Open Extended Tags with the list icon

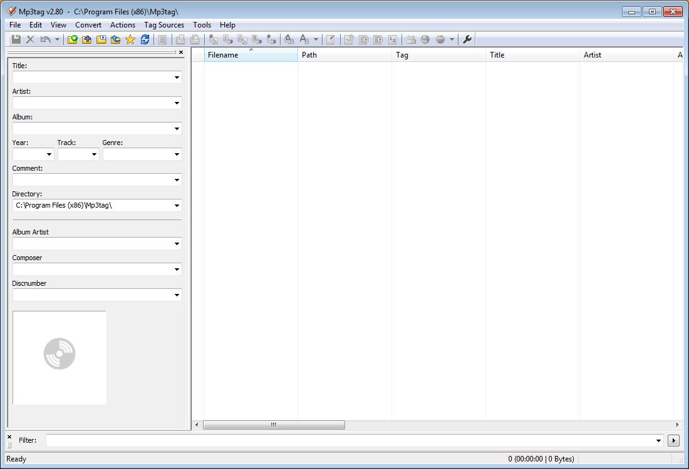pyautogui.click(x=162, y=39)
